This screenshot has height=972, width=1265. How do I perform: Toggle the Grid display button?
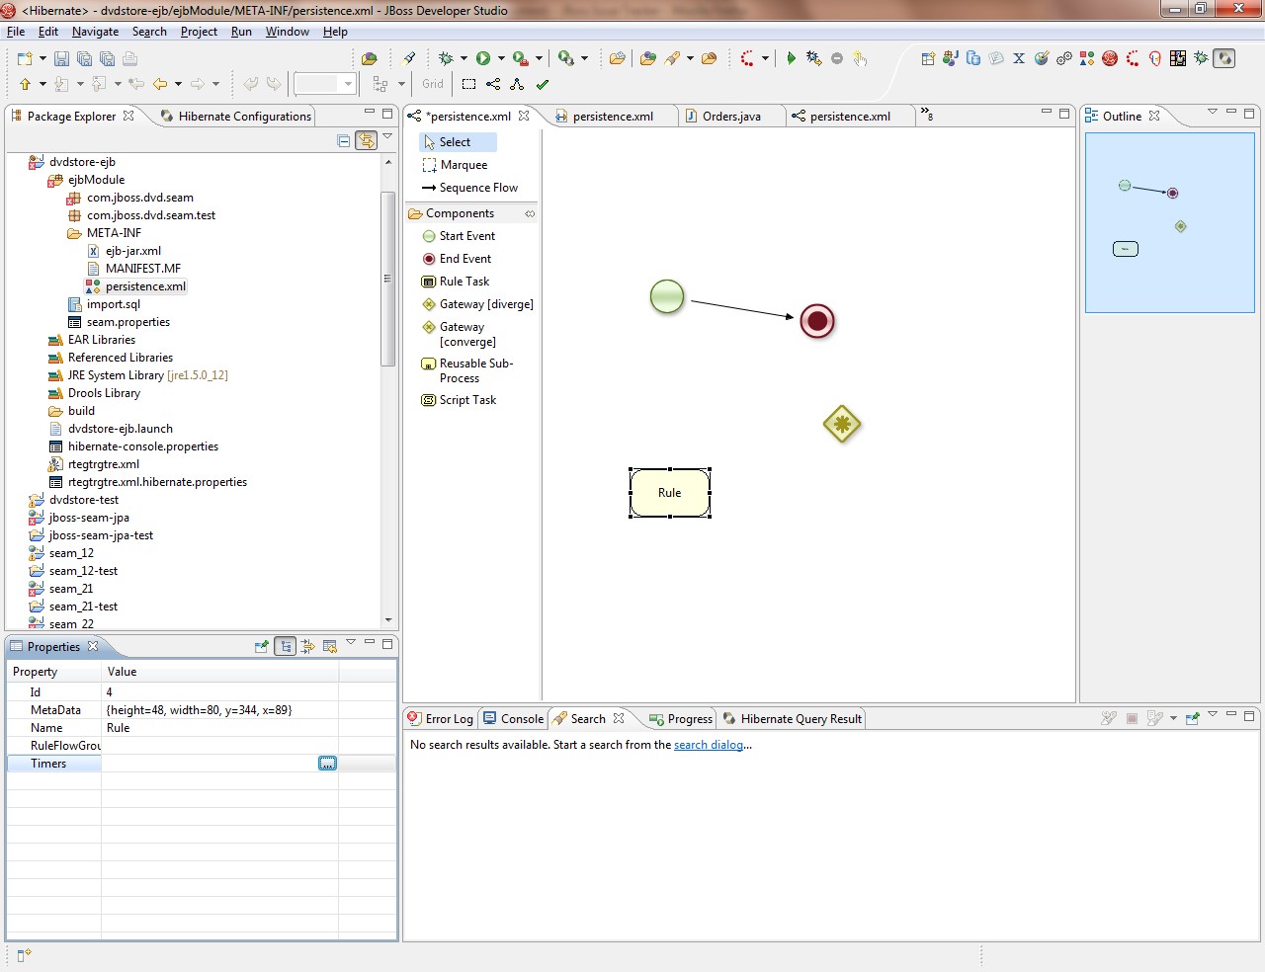(x=433, y=84)
